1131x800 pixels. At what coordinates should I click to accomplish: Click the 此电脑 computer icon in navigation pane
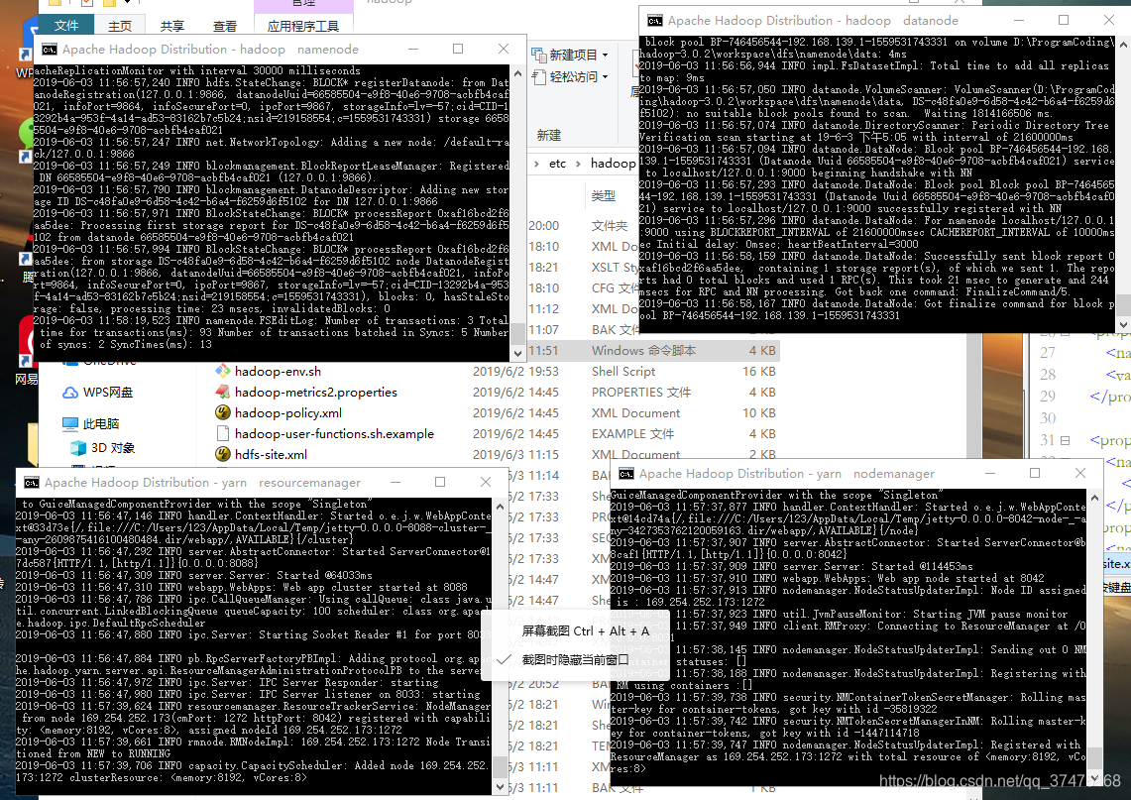pyautogui.click(x=70, y=423)
